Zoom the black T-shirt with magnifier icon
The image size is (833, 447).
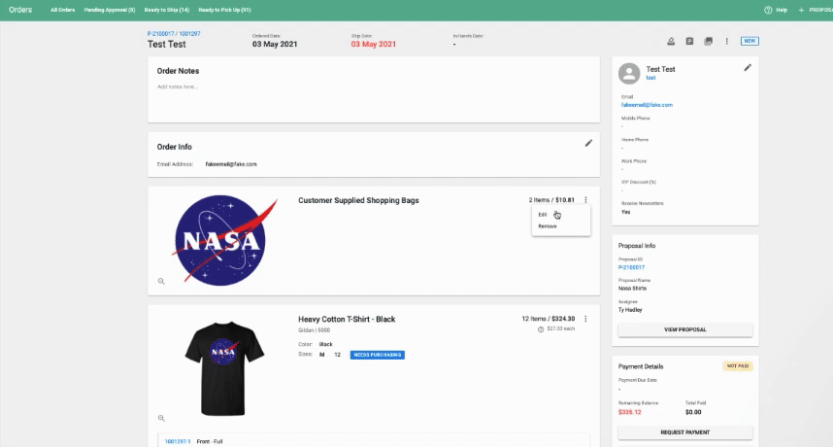coord(162,418)
